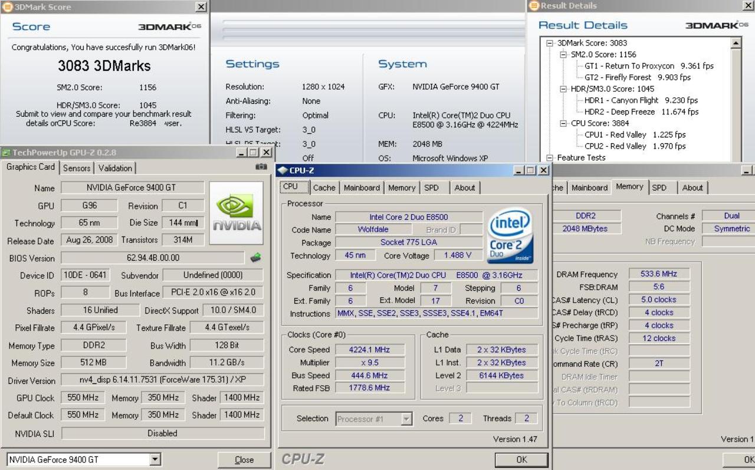Click the Result Details window title icon
Image resolution: width=755 pixels, height=470 pixels.
(534, 6)
